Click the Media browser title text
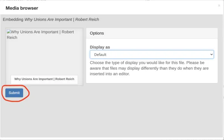The height and width of the screenshot is (140, 224). pyautogui.click(x=22, y=8)
